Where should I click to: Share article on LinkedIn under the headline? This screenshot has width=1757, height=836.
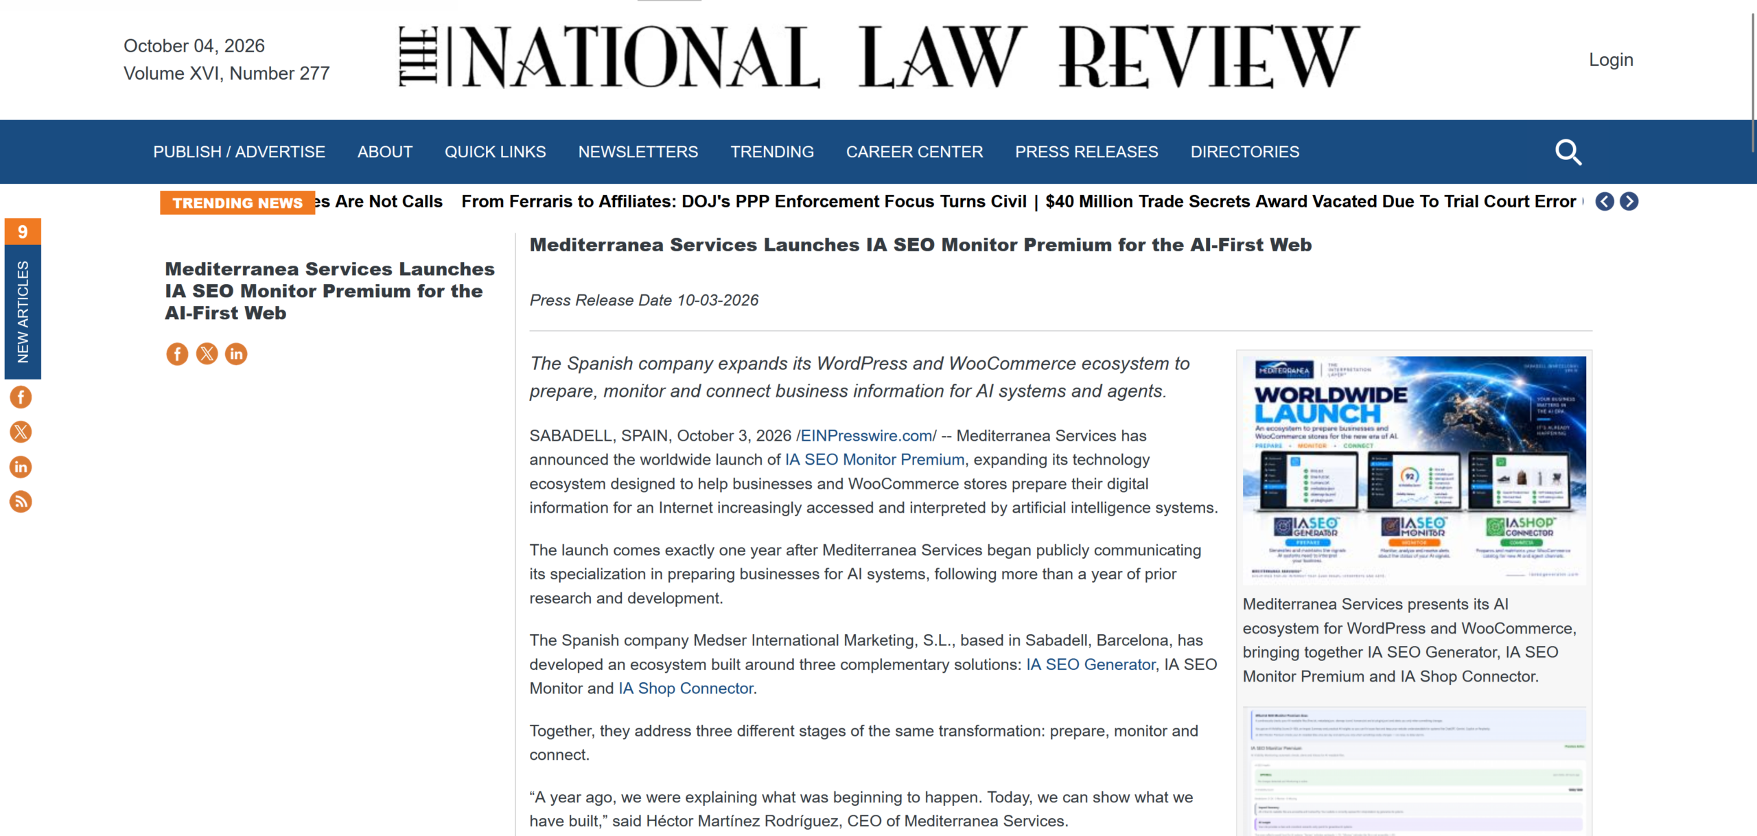coord(236,353)
